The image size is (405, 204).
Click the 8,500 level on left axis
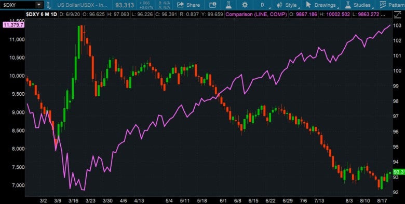pos(18,130)
